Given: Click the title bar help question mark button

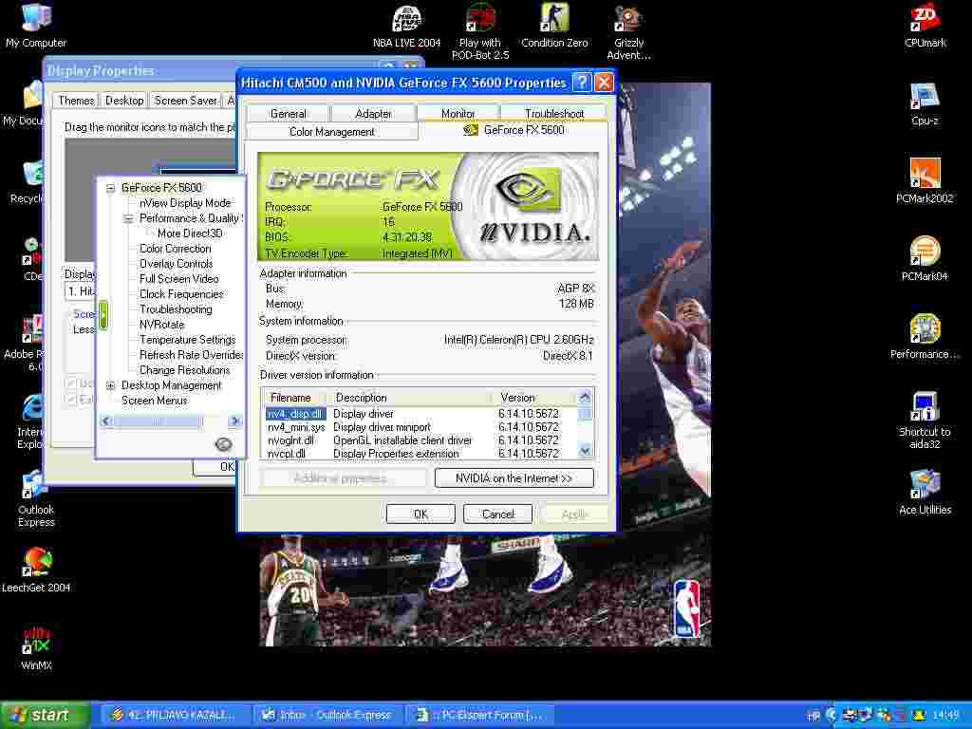Looking at the screenshot, I should point(582,83).
